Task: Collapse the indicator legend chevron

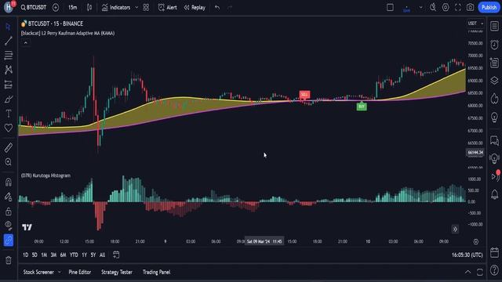Action: (26, 42)
